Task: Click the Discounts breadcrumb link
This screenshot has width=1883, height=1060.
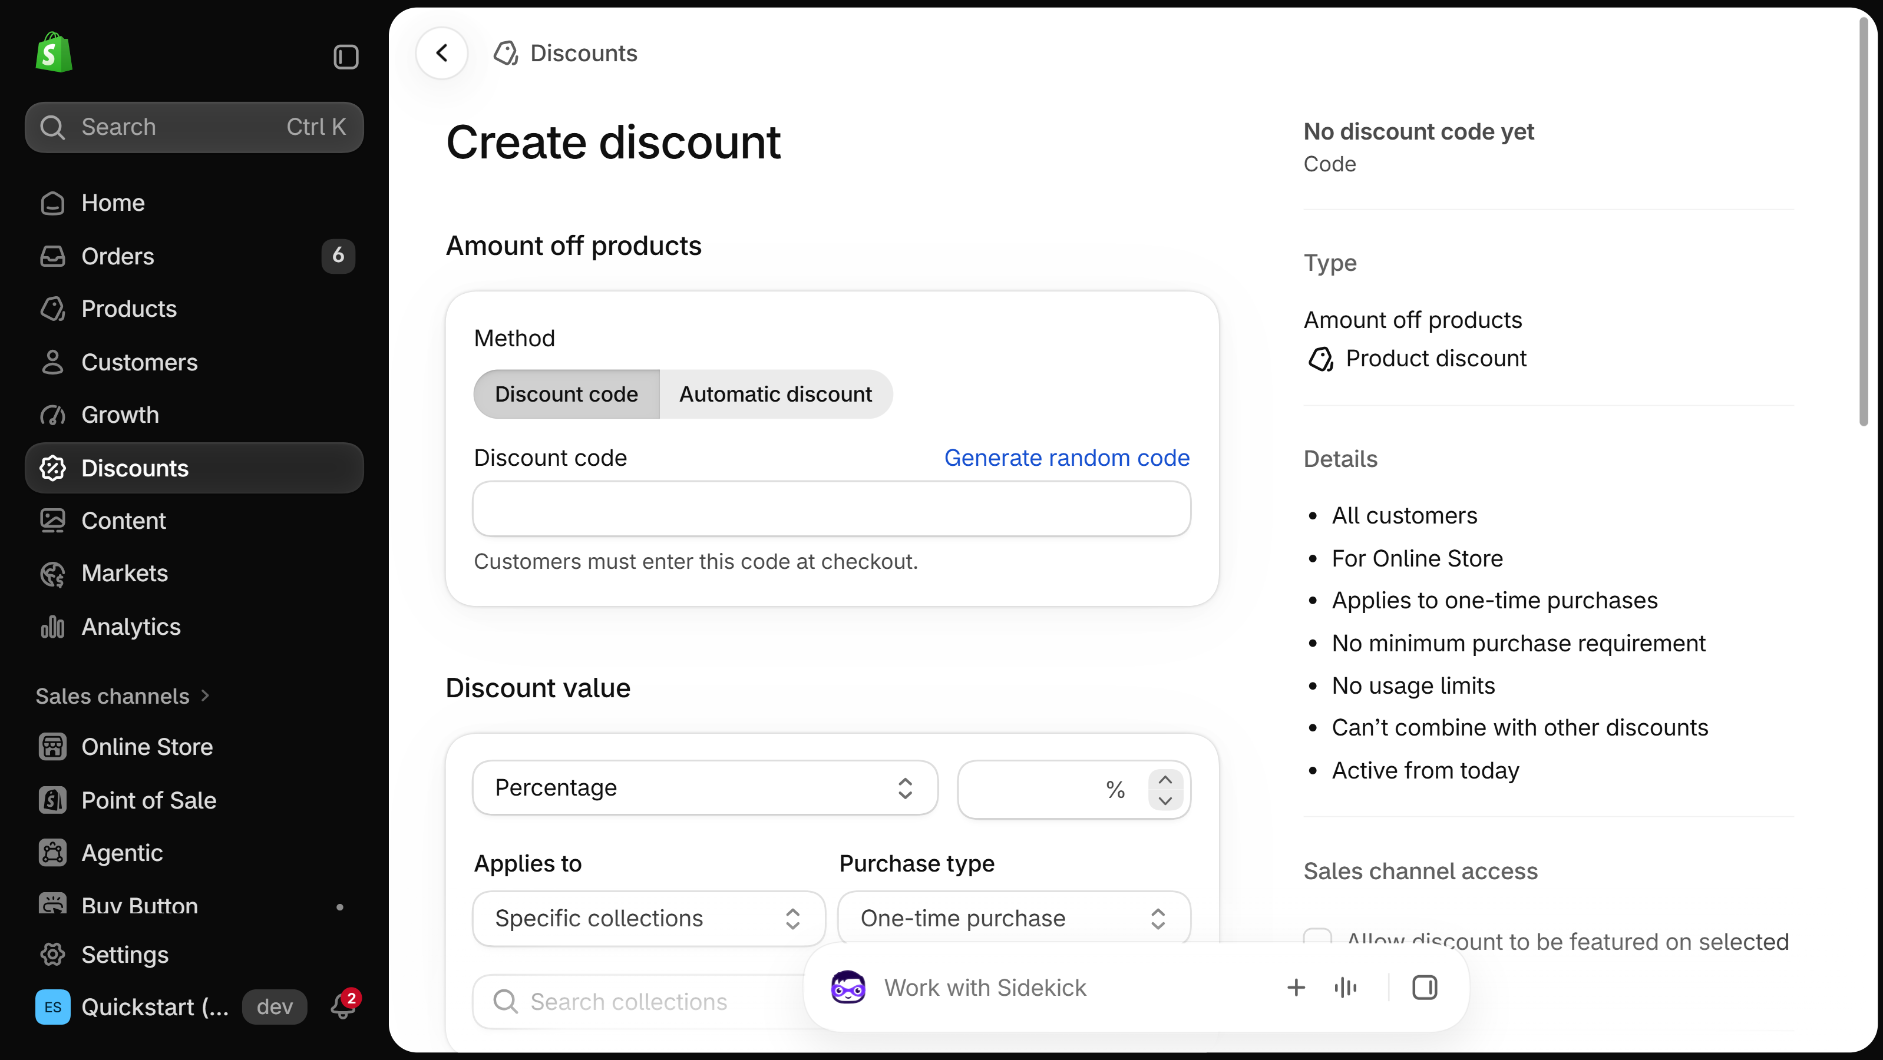Action: point(583,54)
